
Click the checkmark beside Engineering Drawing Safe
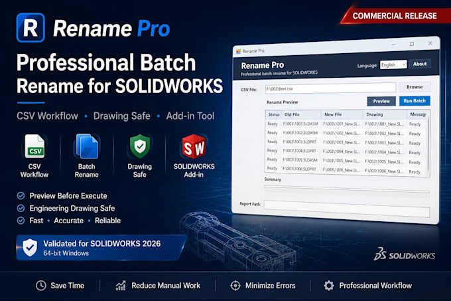point(21,208)
